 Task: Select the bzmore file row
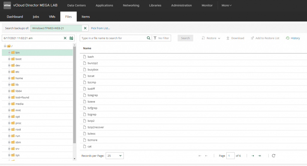pos(193,140)
